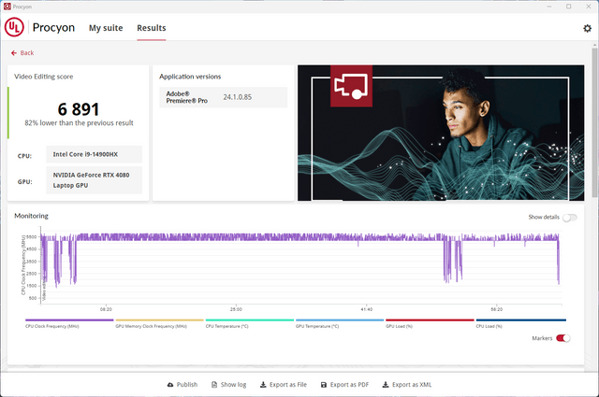Image resolution: width=599 pixels, height=397 pixels.
Task: Click the Back arrow icon
Action: tap(14, 53)
